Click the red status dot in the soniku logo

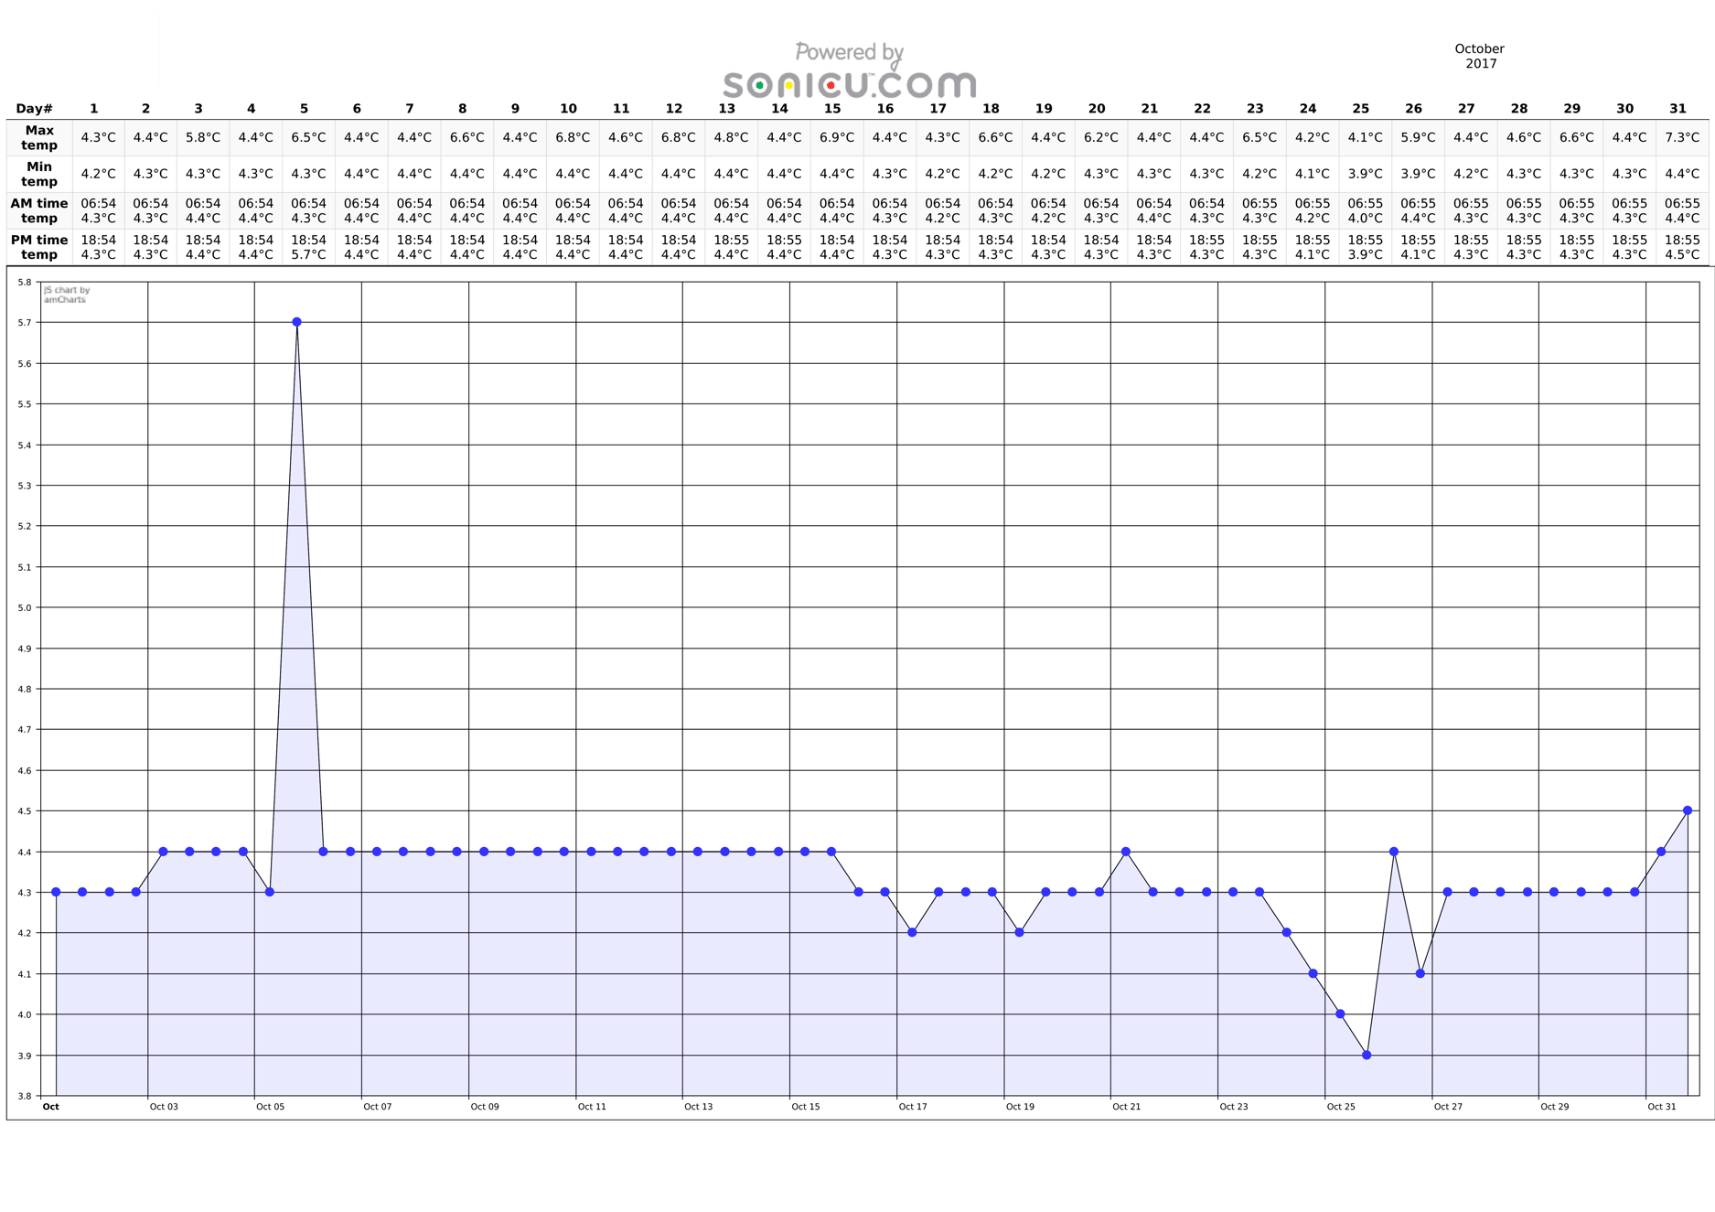pos(831,85)
